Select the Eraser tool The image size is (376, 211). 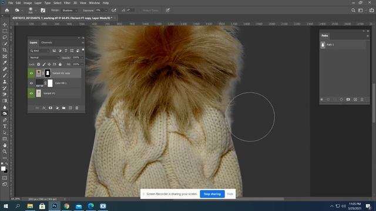tap(5, 94)
